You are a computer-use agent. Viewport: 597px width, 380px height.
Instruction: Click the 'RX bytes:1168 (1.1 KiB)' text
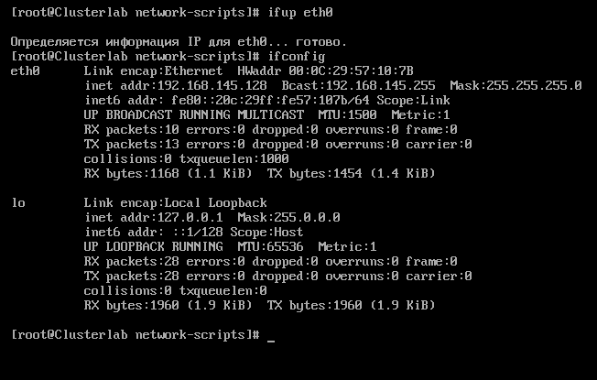pyautogui.click(x=168, y=174)
